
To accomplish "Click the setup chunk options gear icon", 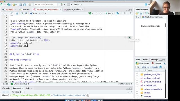I will tap(125, 38).
